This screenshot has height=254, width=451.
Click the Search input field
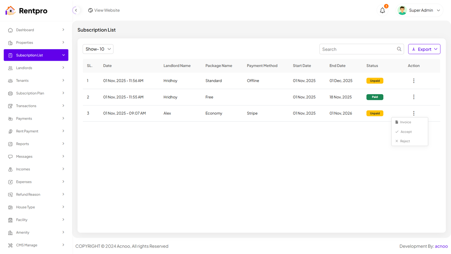point(358,49)
